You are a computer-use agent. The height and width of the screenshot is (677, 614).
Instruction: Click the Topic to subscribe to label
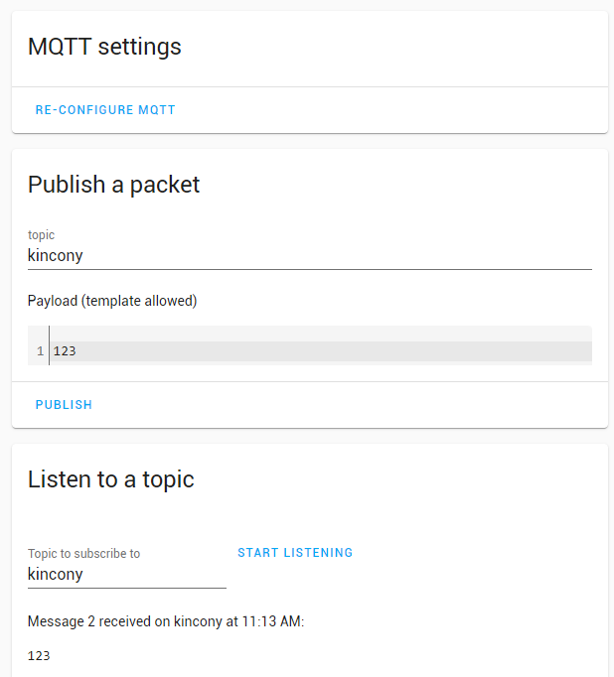coord(83,554)
